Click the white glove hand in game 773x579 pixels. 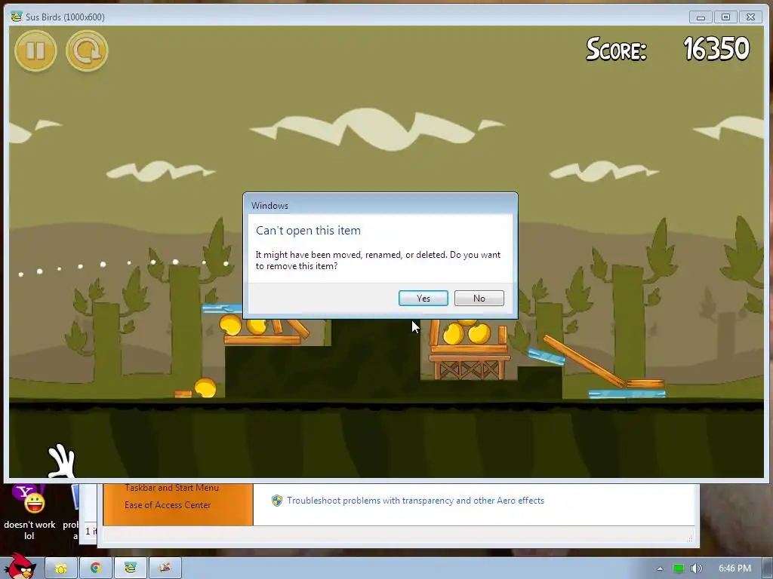62,461
